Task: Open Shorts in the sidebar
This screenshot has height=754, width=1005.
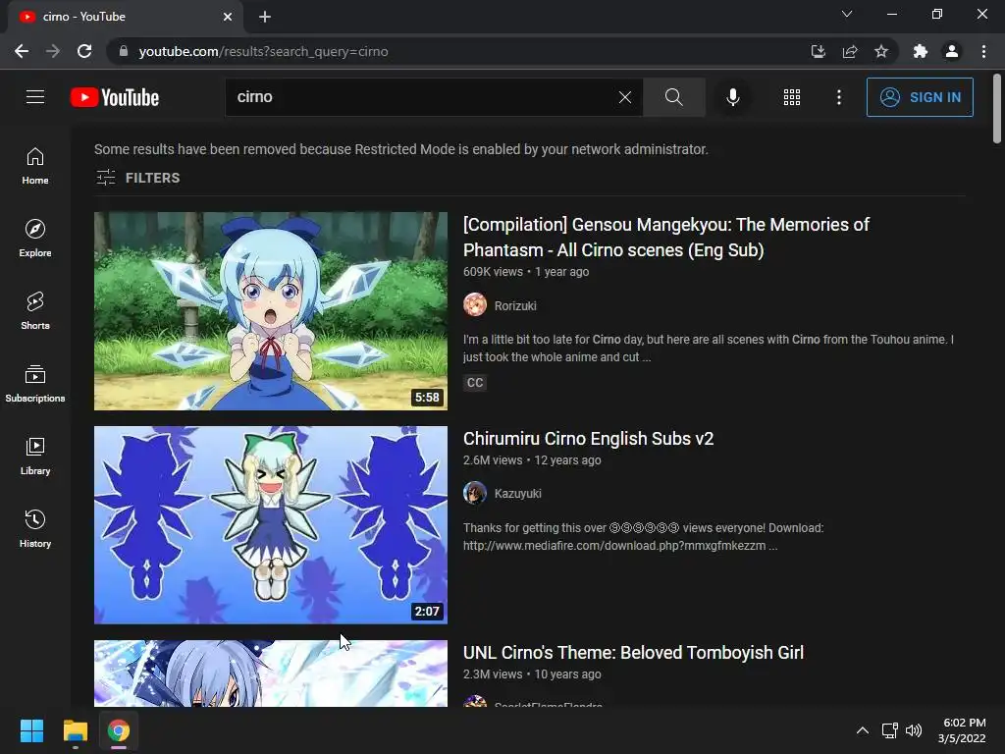Action: (35, 311)
